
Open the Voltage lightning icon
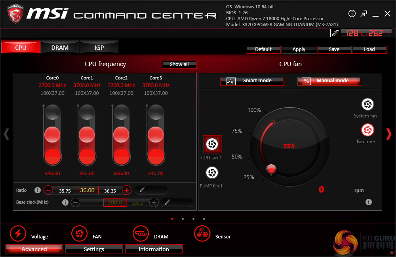point(18,233)
